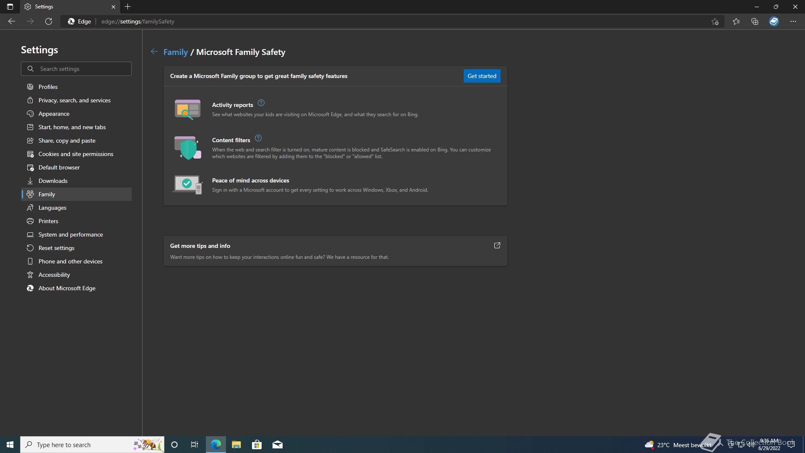Select the Settings tab
The image size is (805, 453).
click(x=70, y=7)
